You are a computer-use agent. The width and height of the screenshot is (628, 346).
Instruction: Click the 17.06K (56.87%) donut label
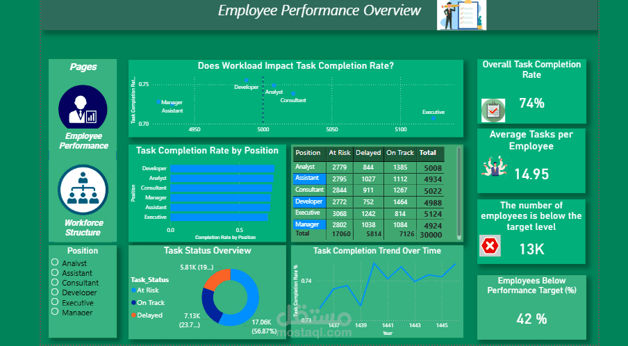264,327
